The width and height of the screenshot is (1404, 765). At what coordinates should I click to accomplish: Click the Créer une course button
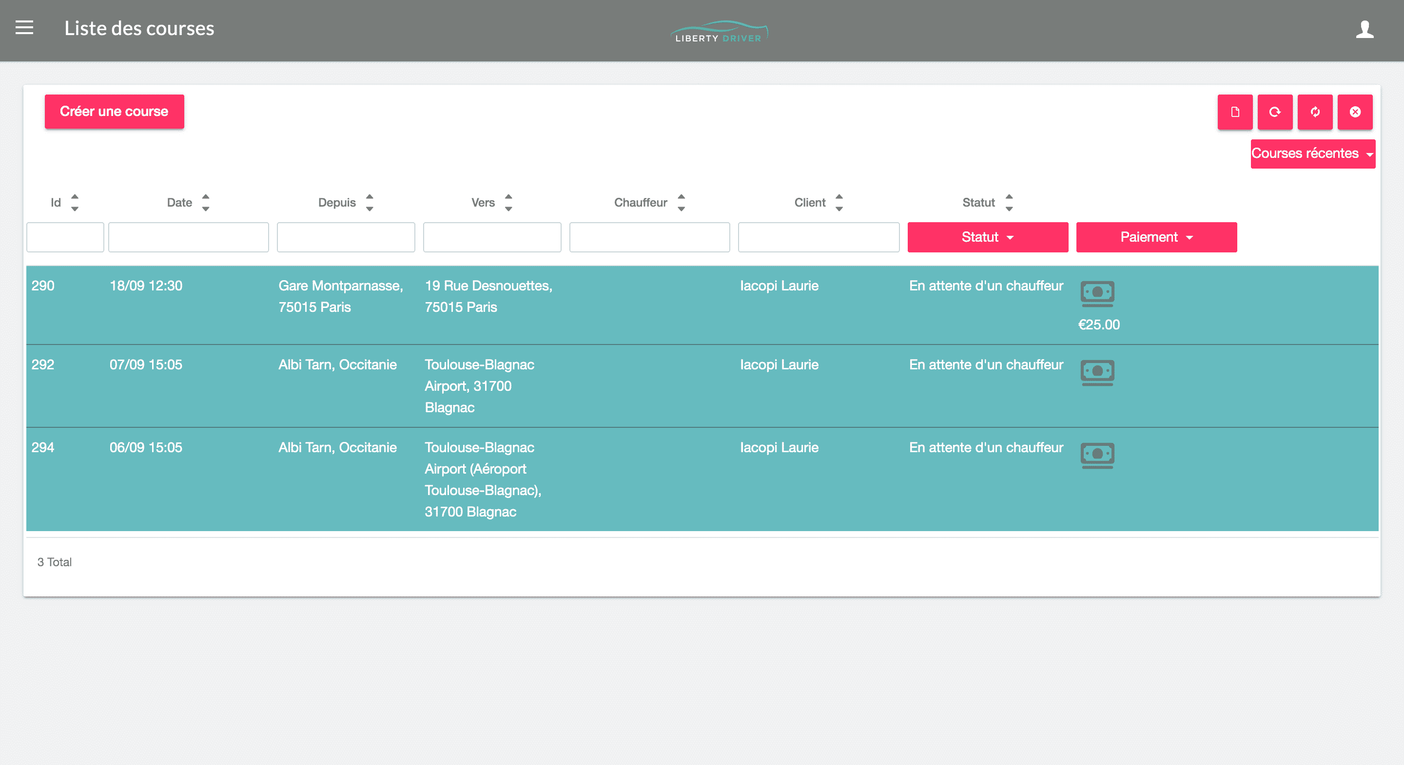pos(114,112)
